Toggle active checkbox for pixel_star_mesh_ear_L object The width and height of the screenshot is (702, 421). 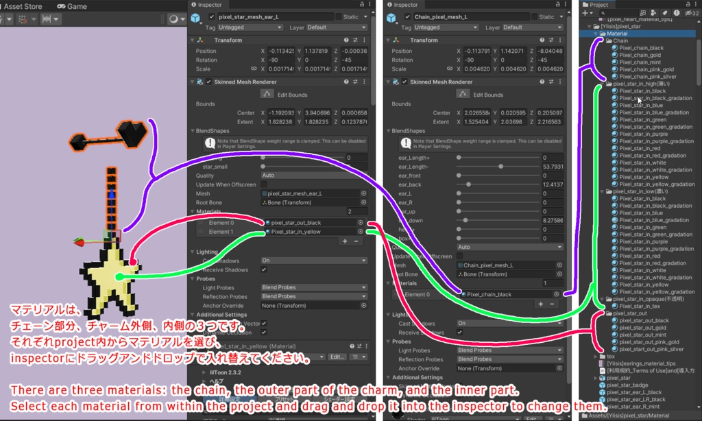coord(212,16)
